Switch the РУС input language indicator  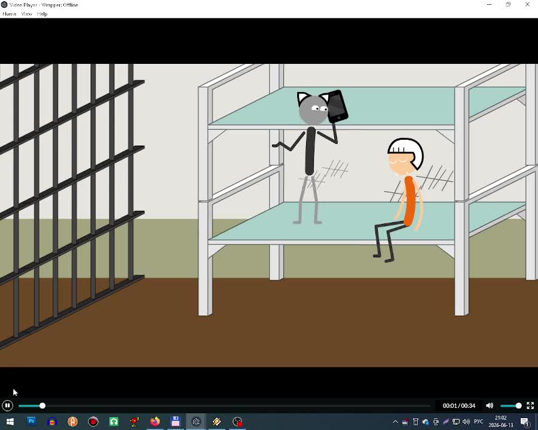click(479, 422)
